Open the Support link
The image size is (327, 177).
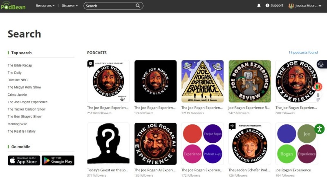[277, 5]
